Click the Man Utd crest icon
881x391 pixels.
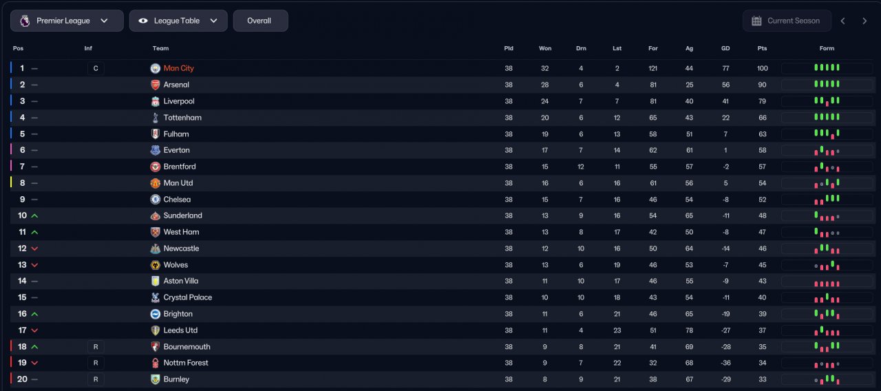point(155,183)
